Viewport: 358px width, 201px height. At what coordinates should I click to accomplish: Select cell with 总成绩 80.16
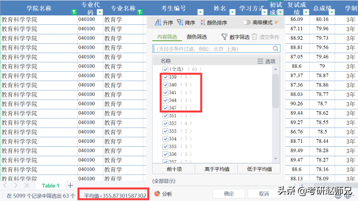[322, 19]
